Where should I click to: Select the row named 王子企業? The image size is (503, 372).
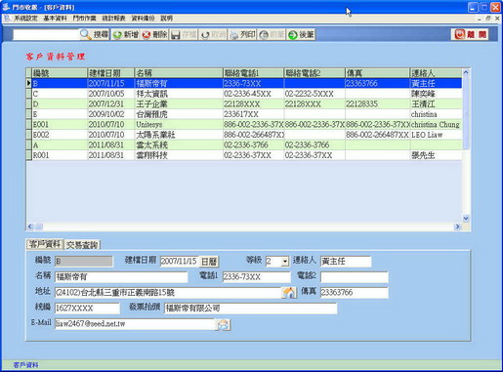point(243,104)
